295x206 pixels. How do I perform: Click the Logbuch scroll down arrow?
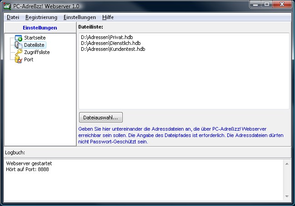(x=287, y=196)
